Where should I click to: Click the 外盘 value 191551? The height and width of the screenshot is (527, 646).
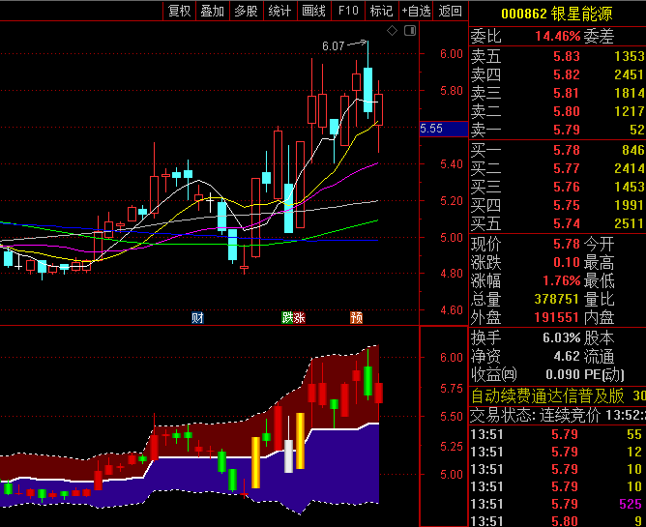coord(557,318)
